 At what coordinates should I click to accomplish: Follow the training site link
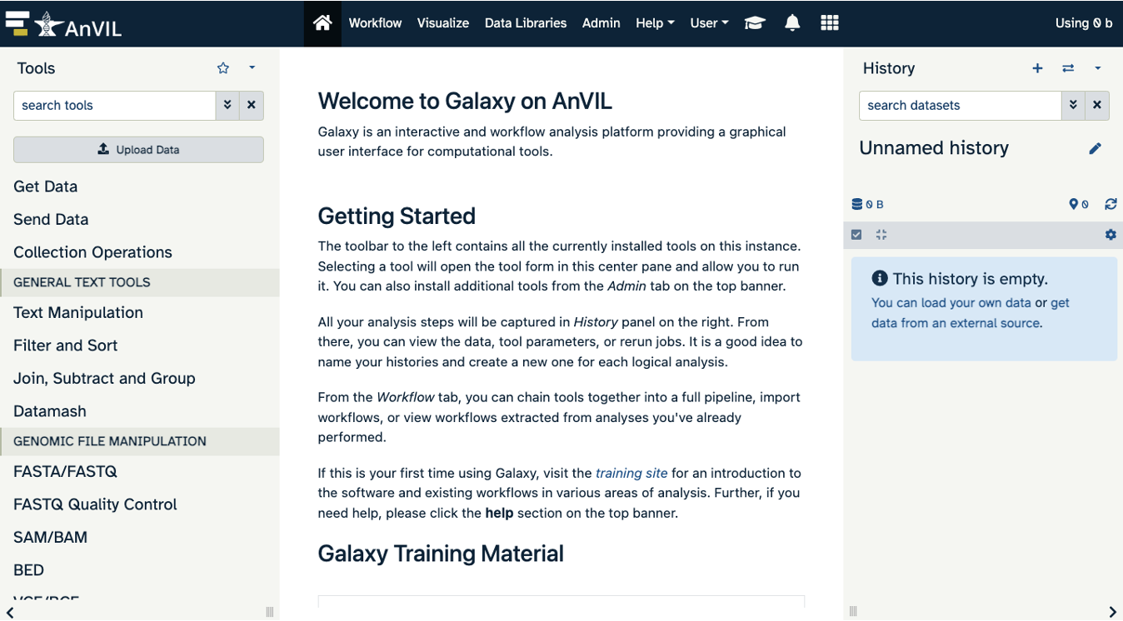point(631,473)
